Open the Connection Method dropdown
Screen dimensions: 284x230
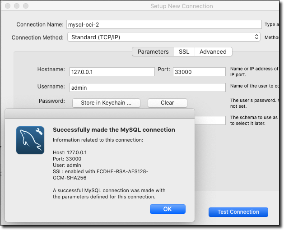click(x=164, y=37)
